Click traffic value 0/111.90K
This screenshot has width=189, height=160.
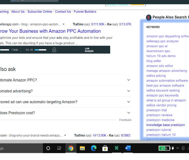click(x=98, y=24)
